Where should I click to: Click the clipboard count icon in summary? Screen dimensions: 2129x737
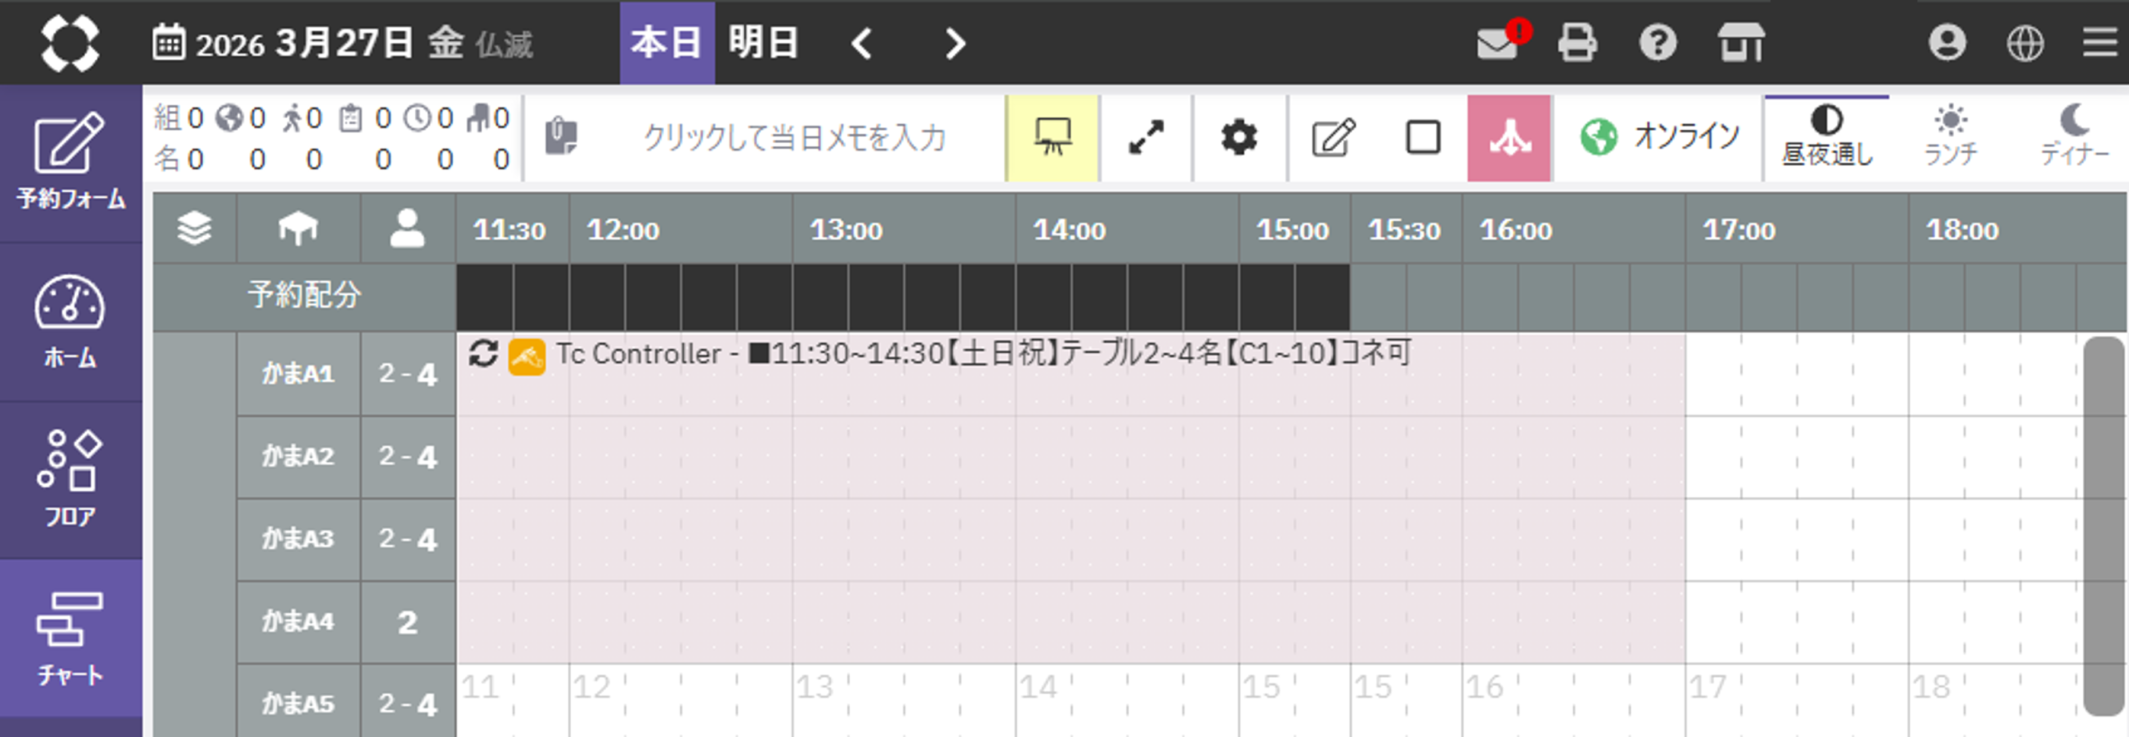(351, 119)
